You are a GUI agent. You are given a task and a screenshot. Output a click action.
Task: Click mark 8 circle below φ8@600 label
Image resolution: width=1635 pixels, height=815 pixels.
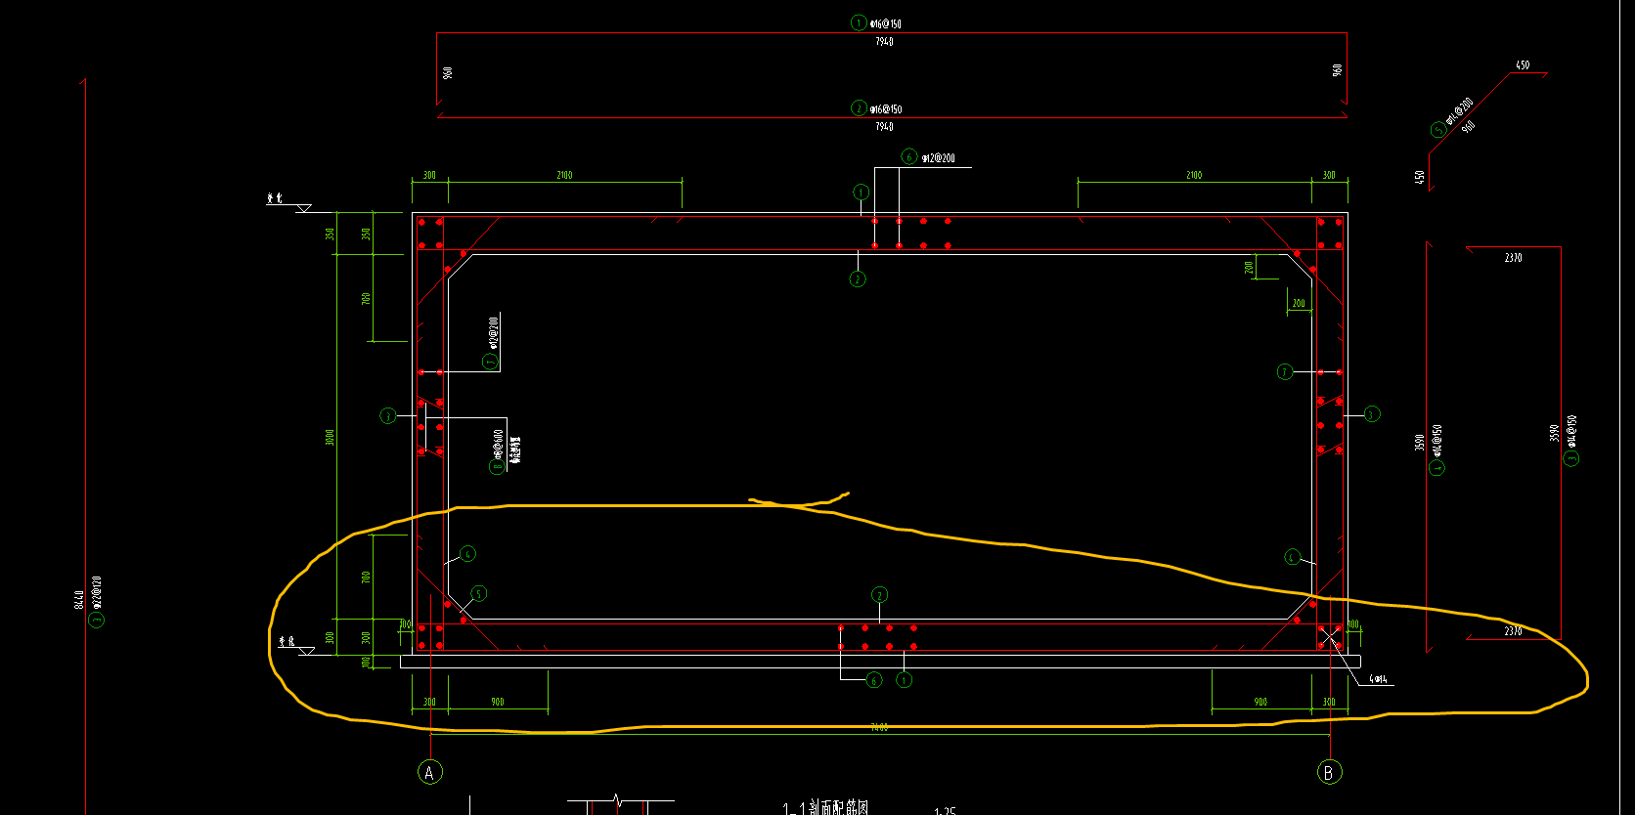coord(497,466)
